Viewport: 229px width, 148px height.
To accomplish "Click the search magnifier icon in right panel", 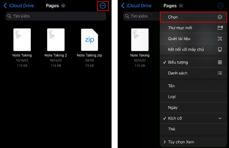I will [x=127, y=16].
